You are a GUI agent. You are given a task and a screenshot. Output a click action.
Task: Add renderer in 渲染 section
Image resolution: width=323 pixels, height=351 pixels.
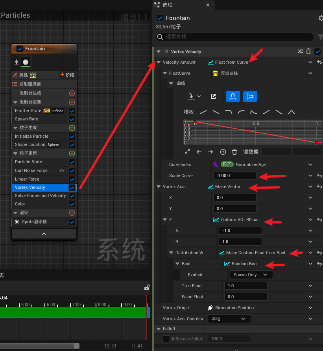[x=72, y=213]
